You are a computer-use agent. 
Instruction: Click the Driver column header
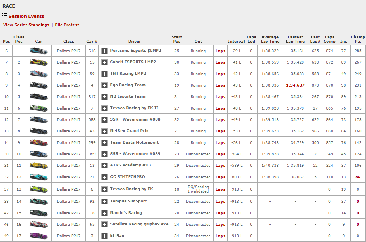(135, 41)
